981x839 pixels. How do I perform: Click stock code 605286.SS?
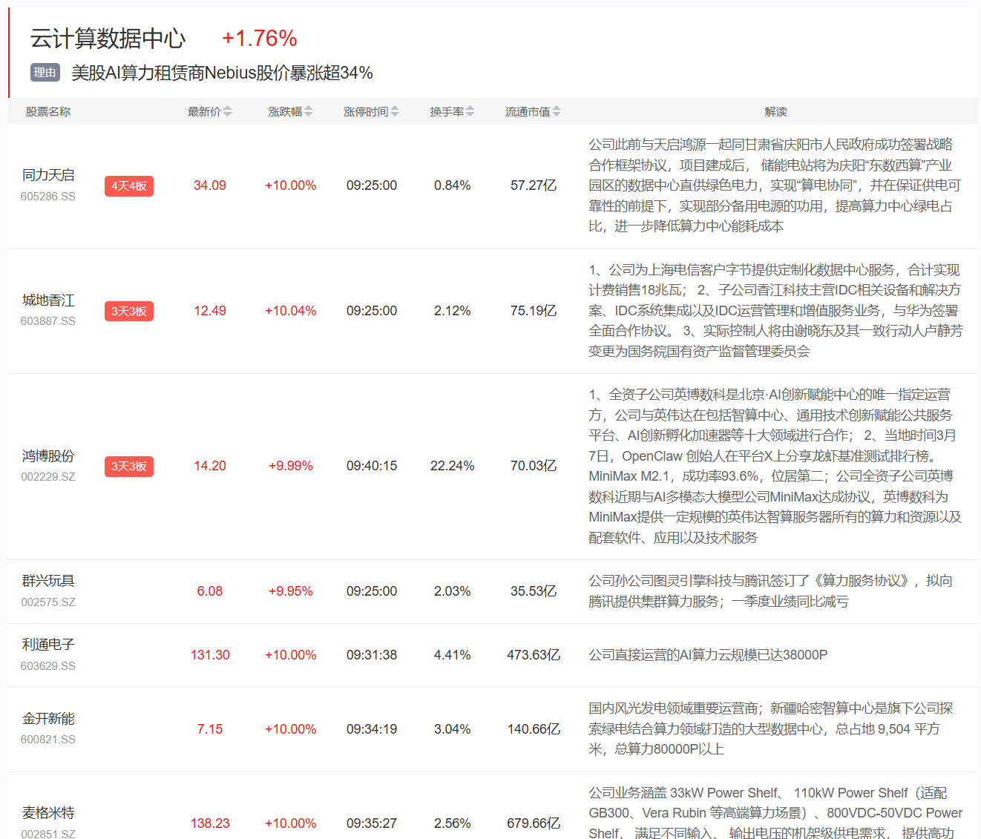point(48,197)
